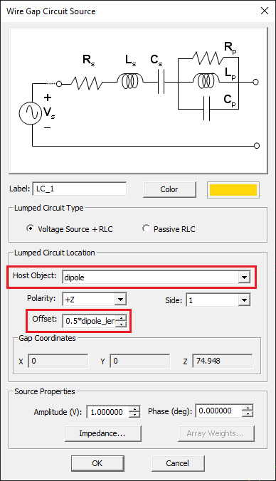Increase the Offset value with up arrow

click(122, 318)
